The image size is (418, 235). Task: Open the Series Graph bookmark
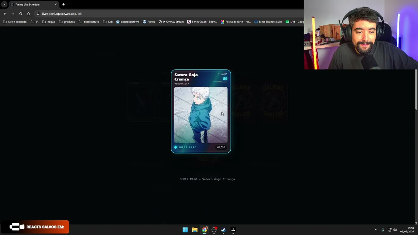click(x=202, y=22)
